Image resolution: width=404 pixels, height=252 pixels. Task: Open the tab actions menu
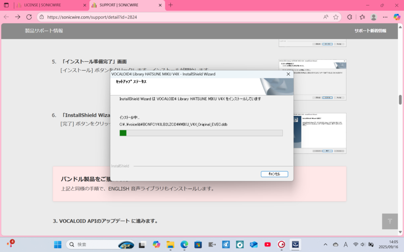[6, 5]
